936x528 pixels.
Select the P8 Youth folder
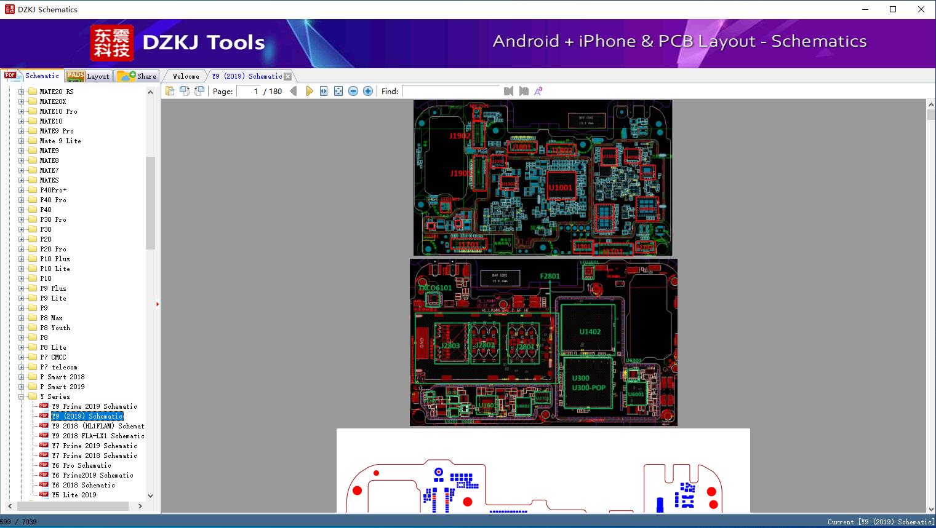55,328
